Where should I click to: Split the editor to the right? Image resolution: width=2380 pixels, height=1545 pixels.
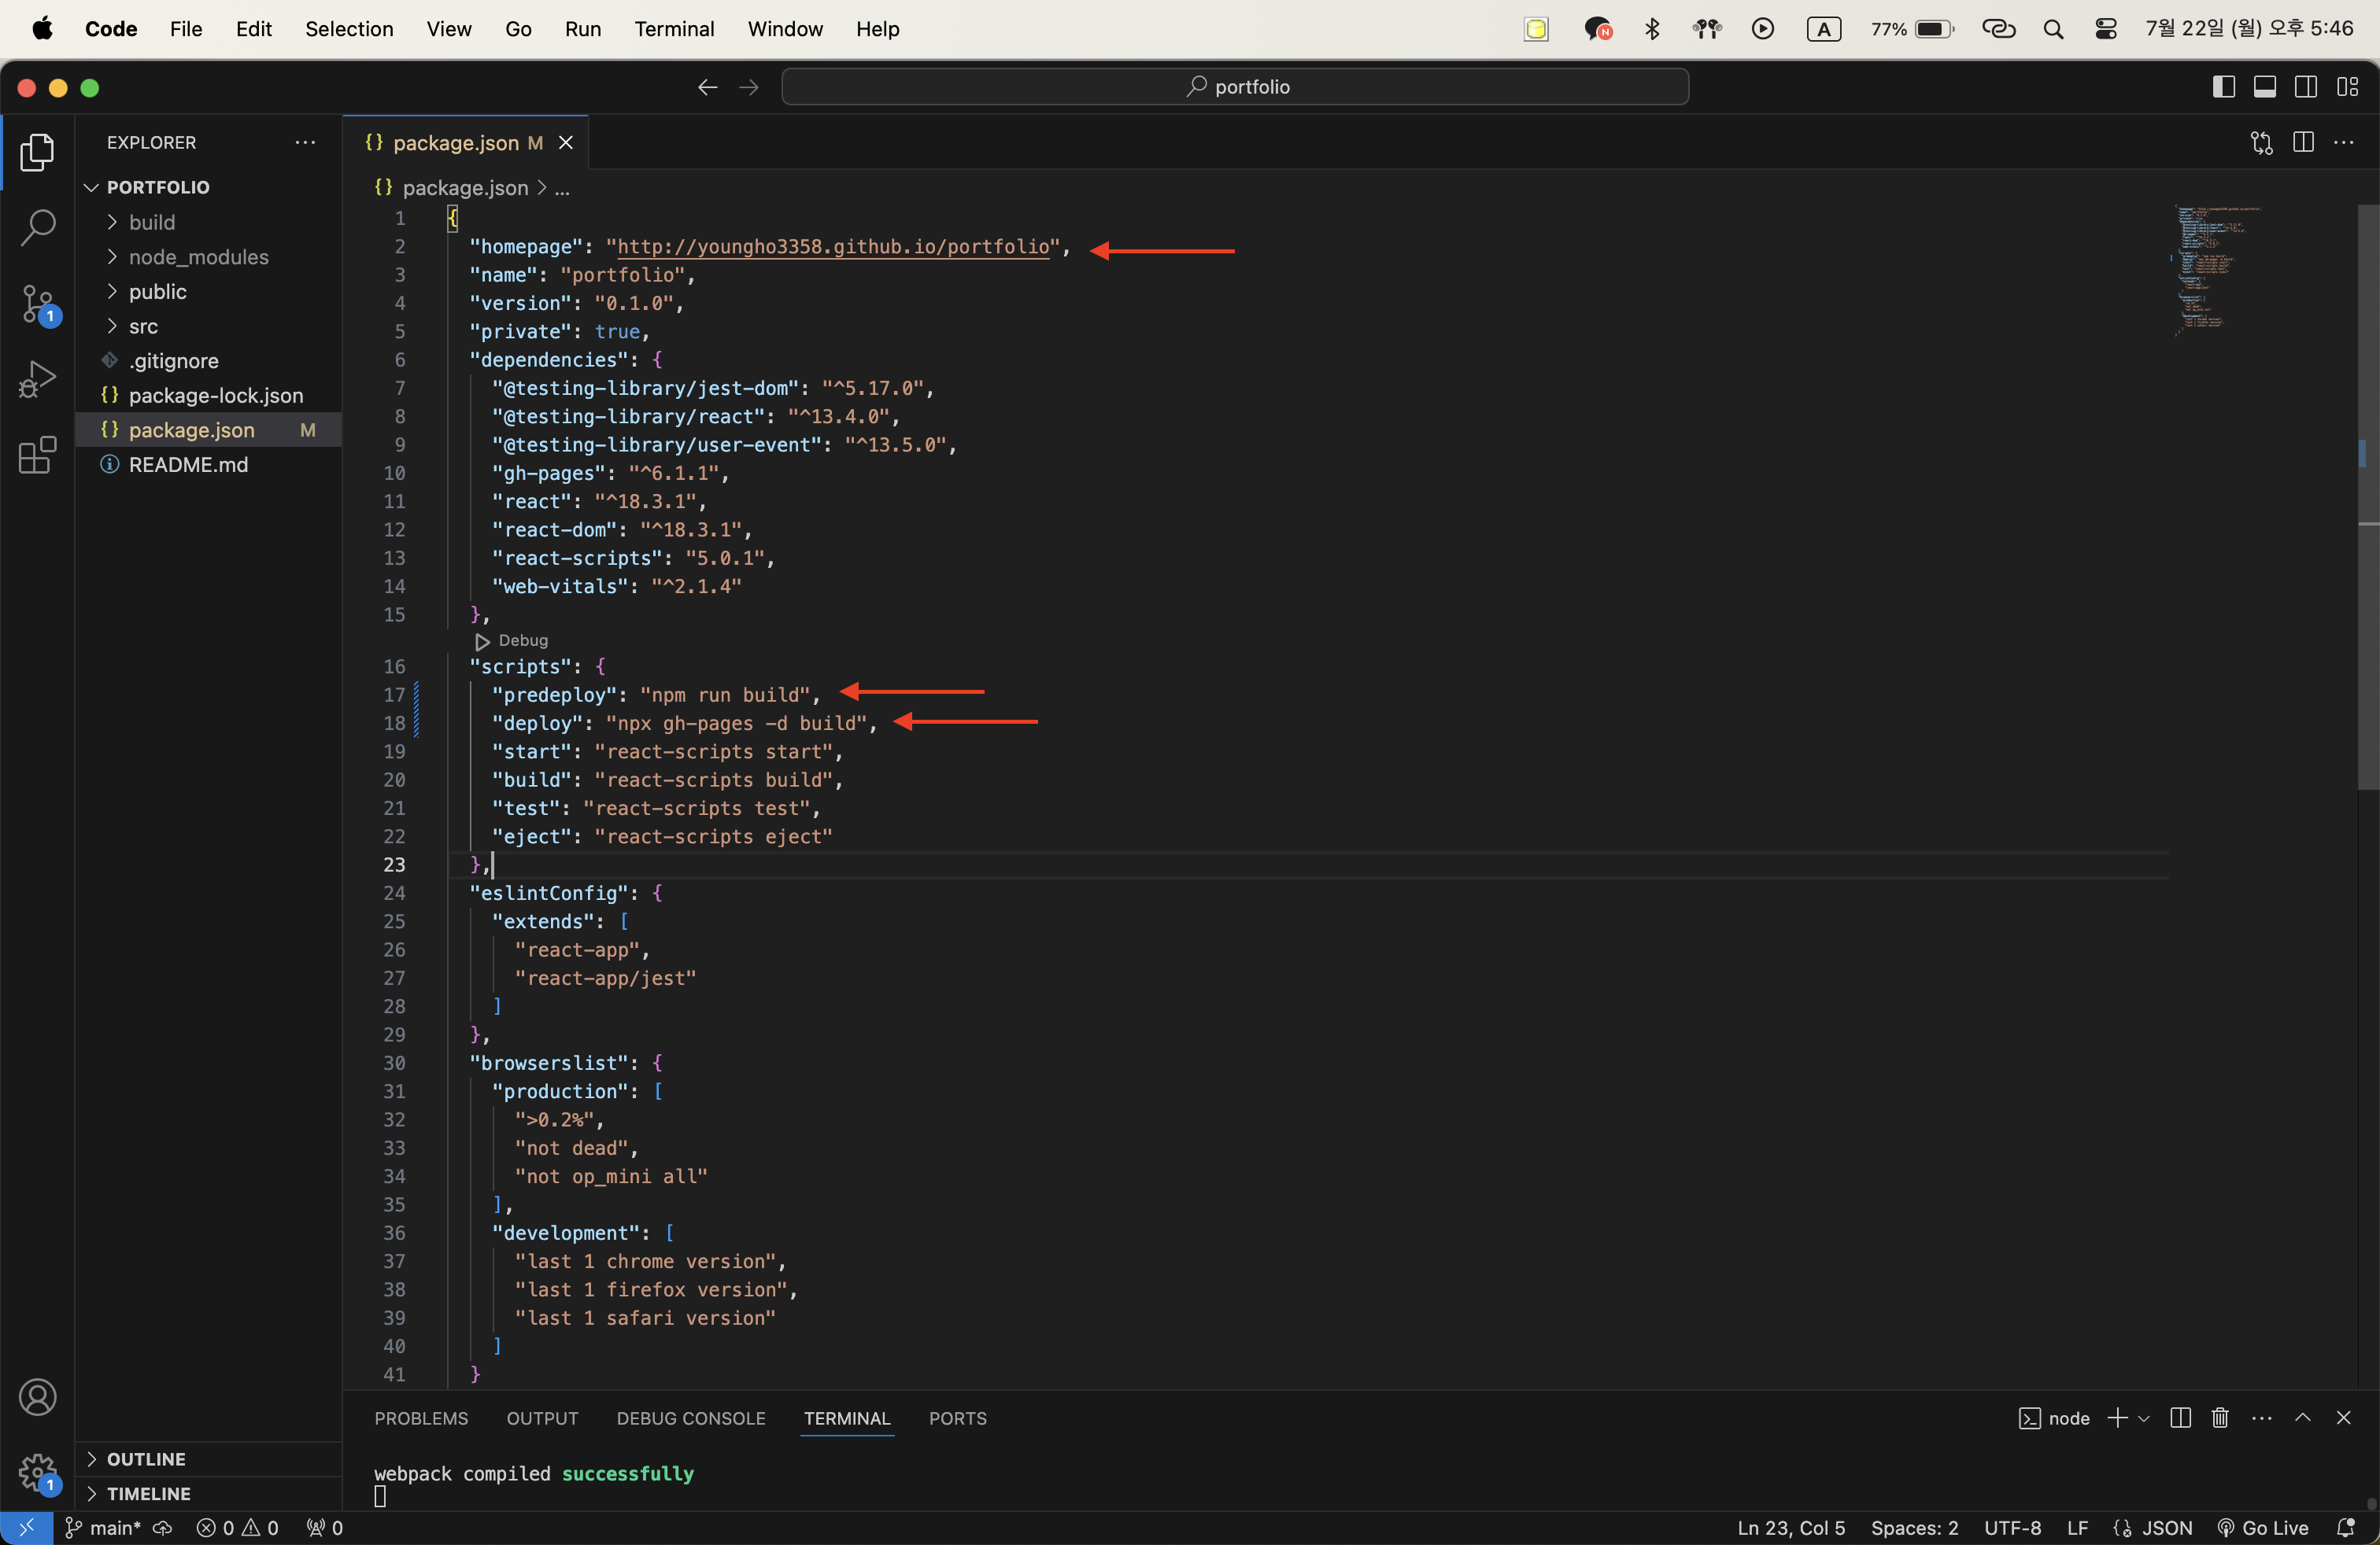[x=2303, y=143]
